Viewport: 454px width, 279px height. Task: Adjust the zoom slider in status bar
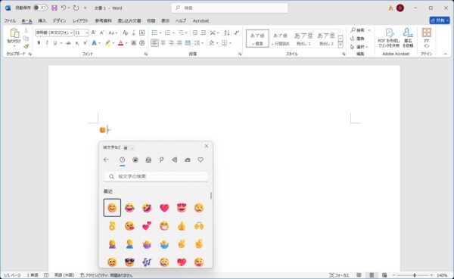[x=415, y=275]
